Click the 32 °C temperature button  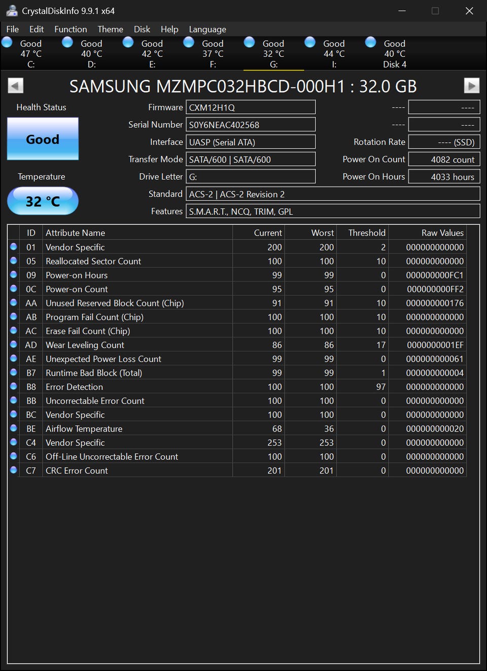[x=43, y=201]
